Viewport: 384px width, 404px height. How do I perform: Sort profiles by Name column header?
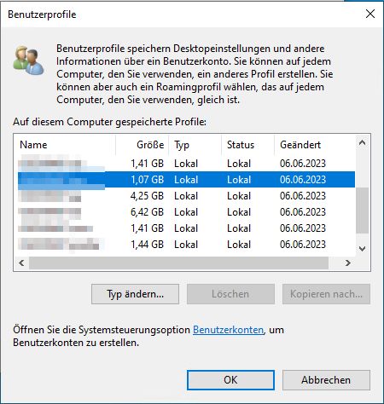tap(65, 145)
